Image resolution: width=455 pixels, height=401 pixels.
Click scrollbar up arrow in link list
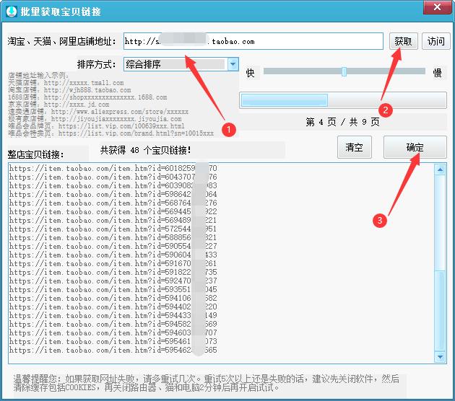click(440, 169)
